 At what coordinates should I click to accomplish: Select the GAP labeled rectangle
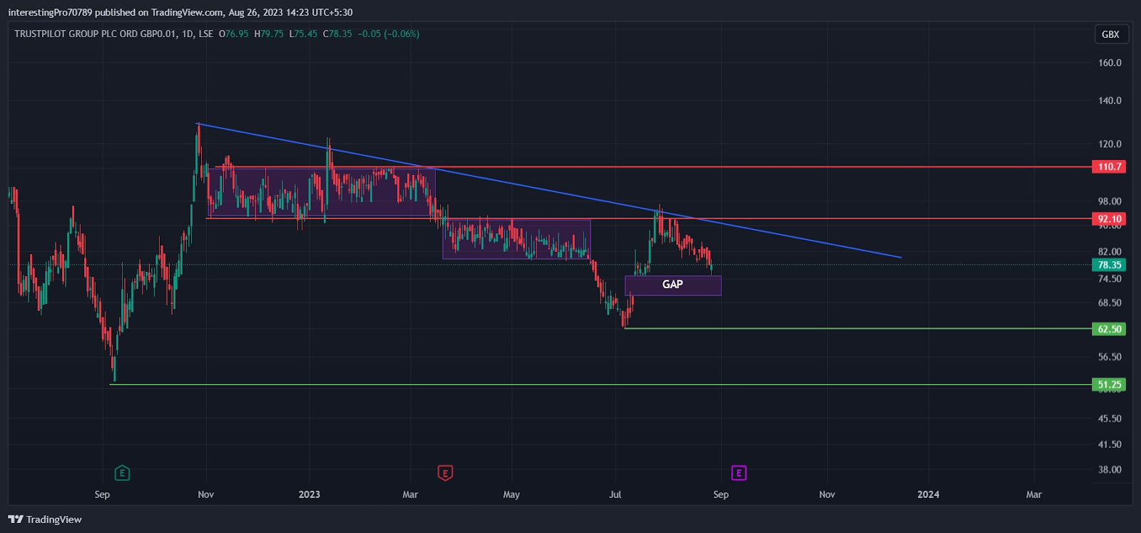pyautogui.click(x=672, y=285)
